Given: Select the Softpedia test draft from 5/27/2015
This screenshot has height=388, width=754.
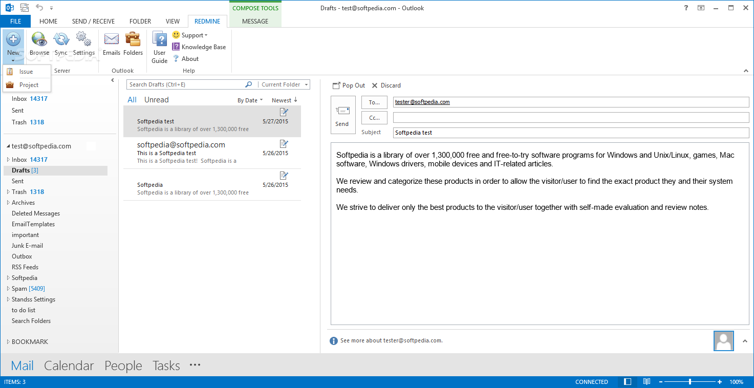Looking at the screenshot, I should coord(212,122).
